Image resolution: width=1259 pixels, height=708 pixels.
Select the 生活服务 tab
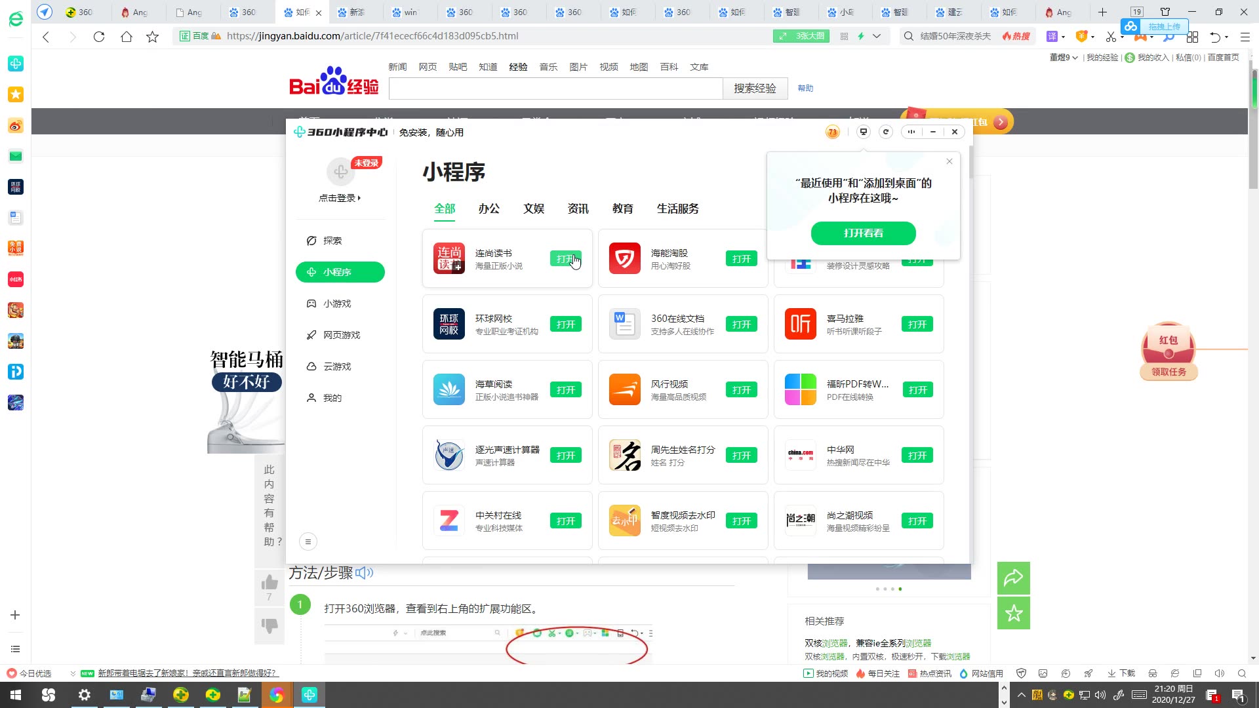click(x=678, y=208)
